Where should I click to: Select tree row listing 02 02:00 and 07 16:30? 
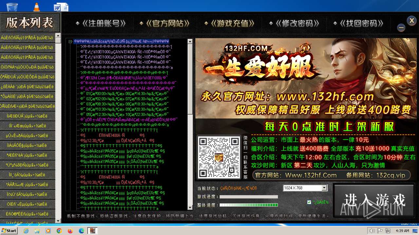click(x=124, y=99)
